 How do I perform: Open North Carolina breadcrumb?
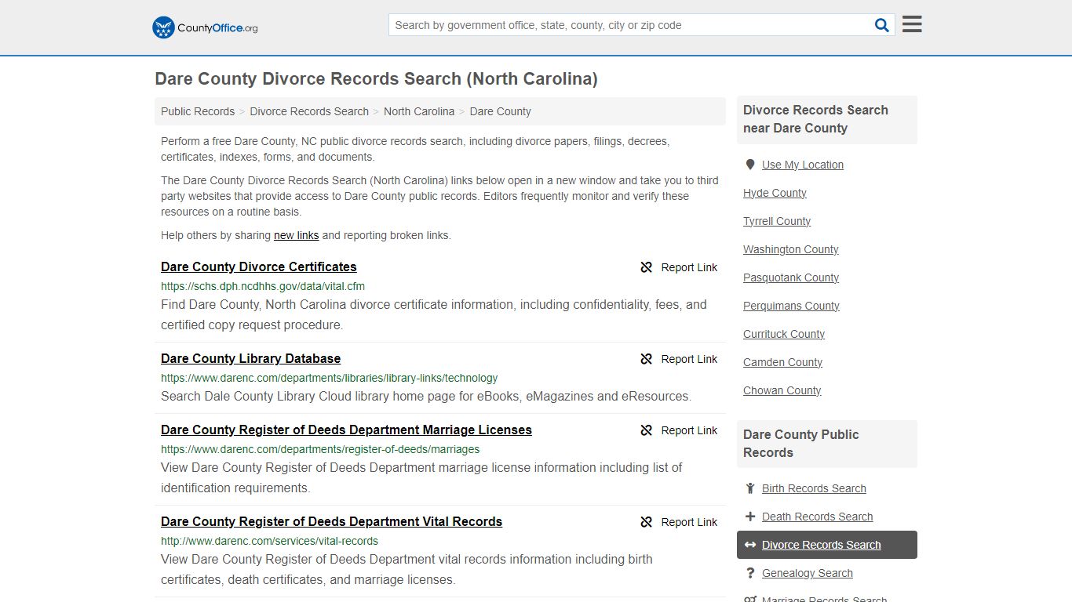419,111
